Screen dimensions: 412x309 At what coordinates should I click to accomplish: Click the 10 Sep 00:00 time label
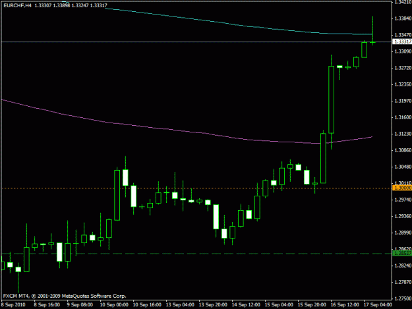[x=114, y=304]
